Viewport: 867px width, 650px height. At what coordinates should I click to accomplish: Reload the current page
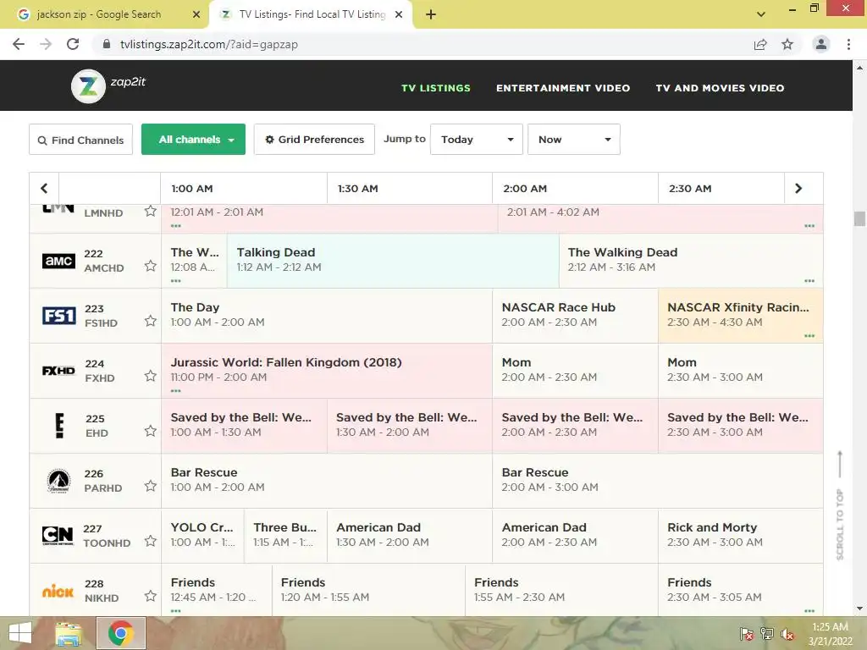[73, 44]
